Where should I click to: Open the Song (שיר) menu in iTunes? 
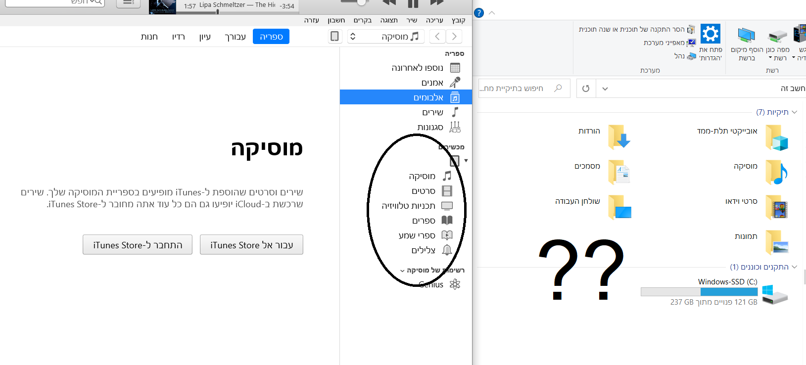coord(412,20)
